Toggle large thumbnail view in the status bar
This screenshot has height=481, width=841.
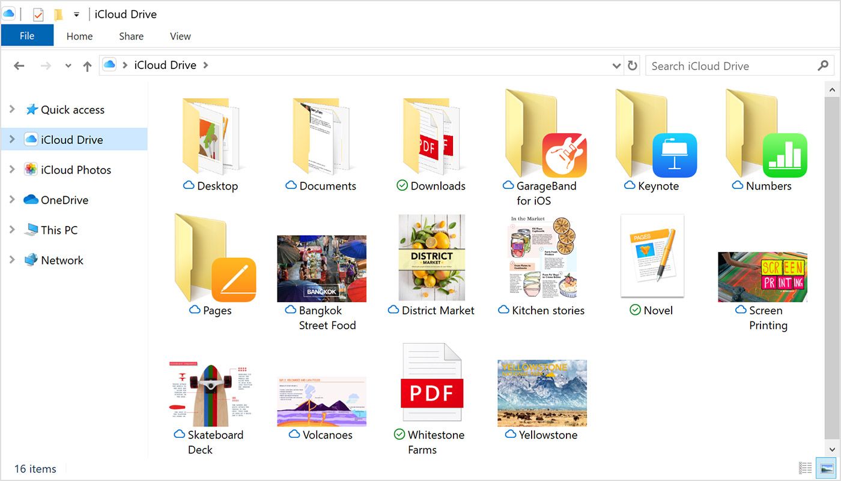pos(826,468)
